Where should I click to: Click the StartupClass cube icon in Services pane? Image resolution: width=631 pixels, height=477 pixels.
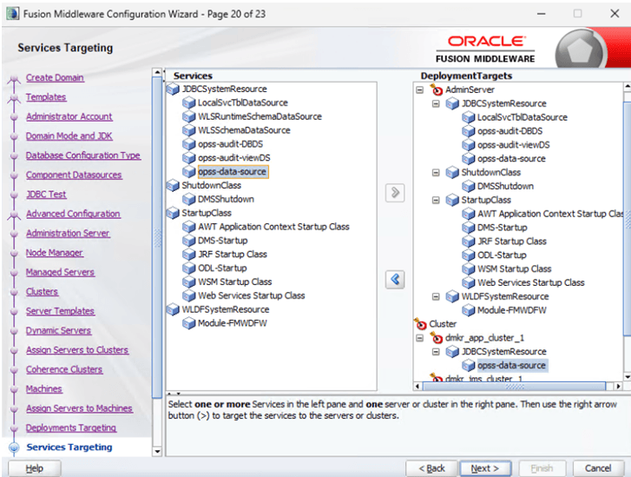pos(173,213)
